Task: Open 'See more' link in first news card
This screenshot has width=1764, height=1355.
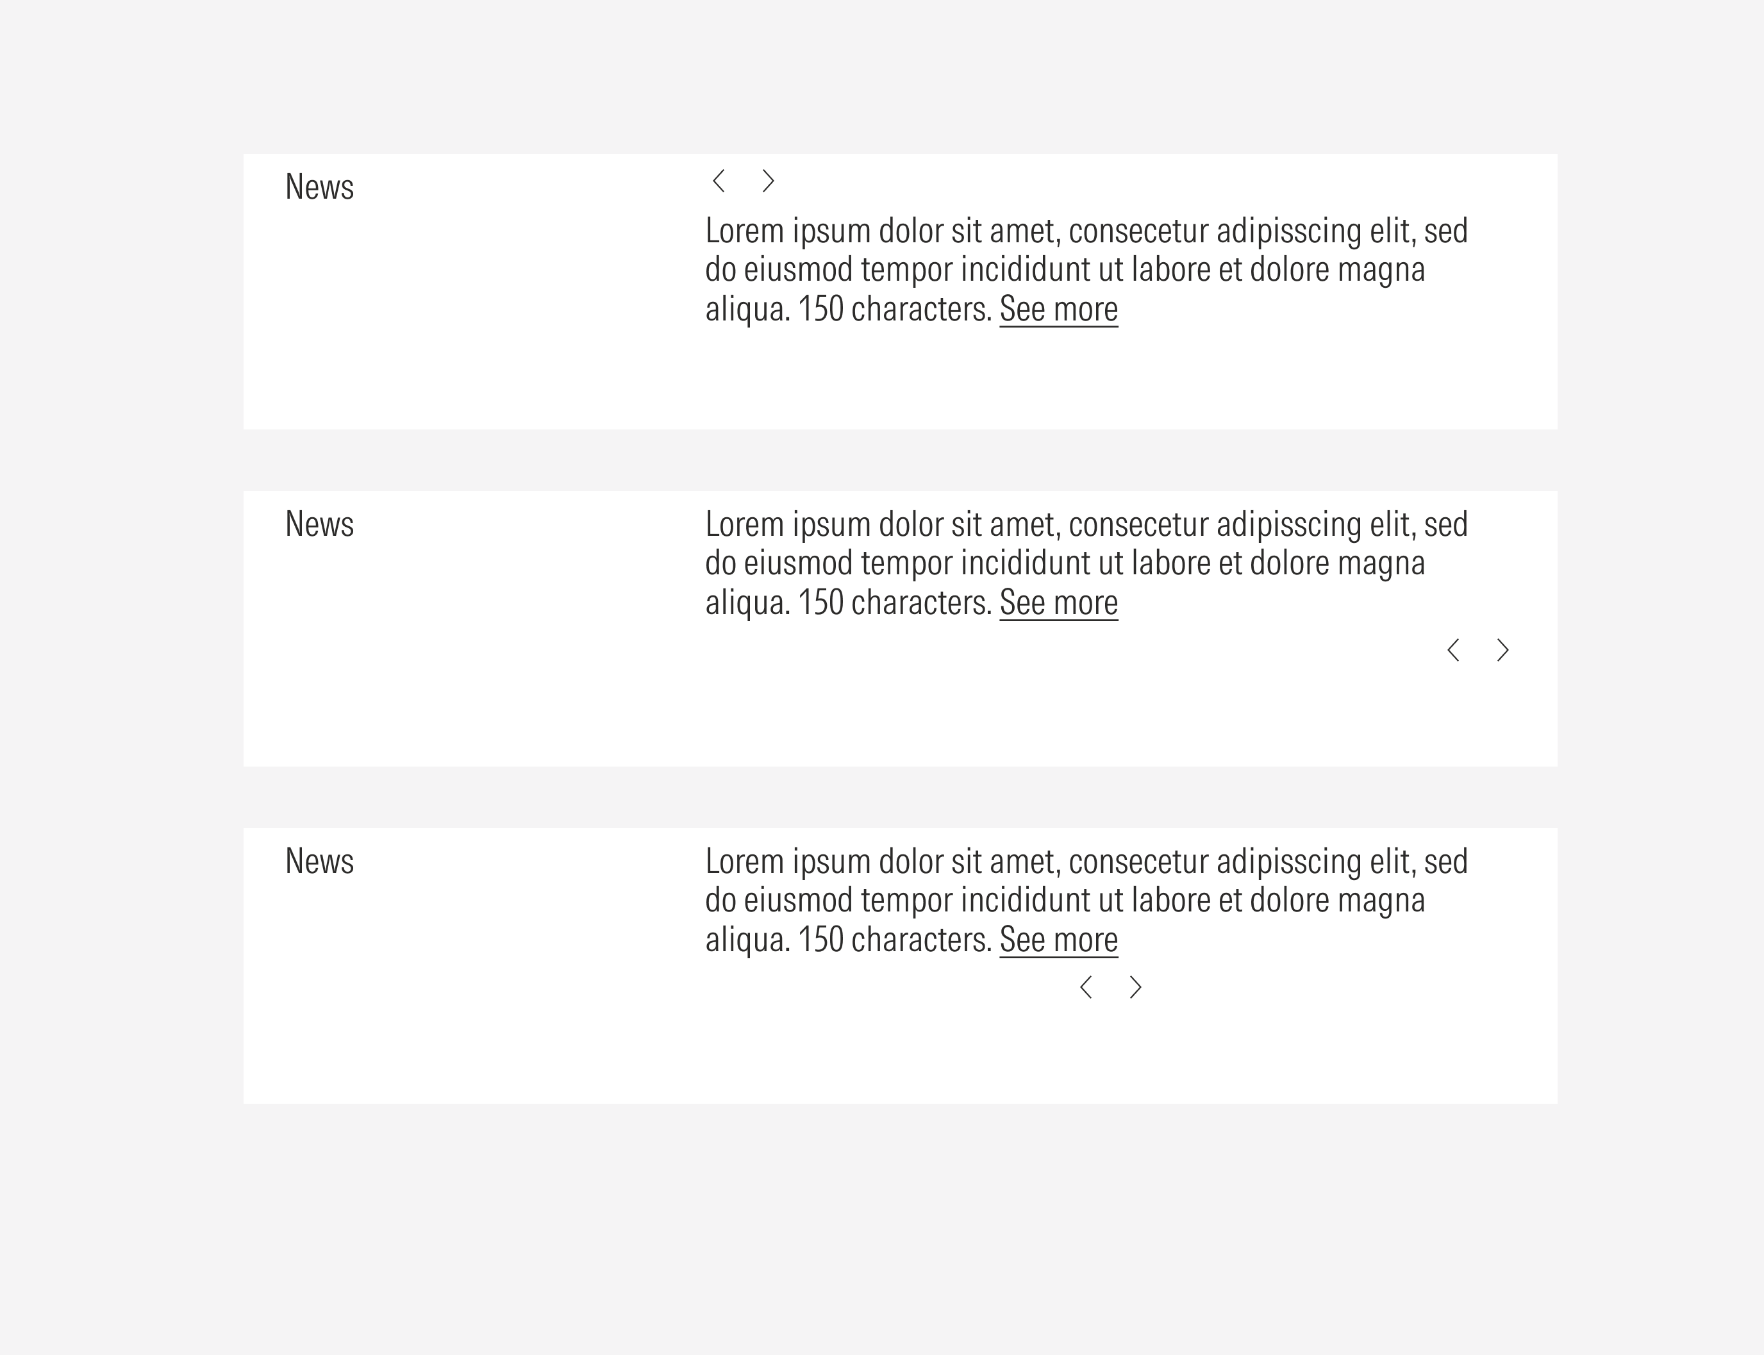Action: tap(1058, 309)
